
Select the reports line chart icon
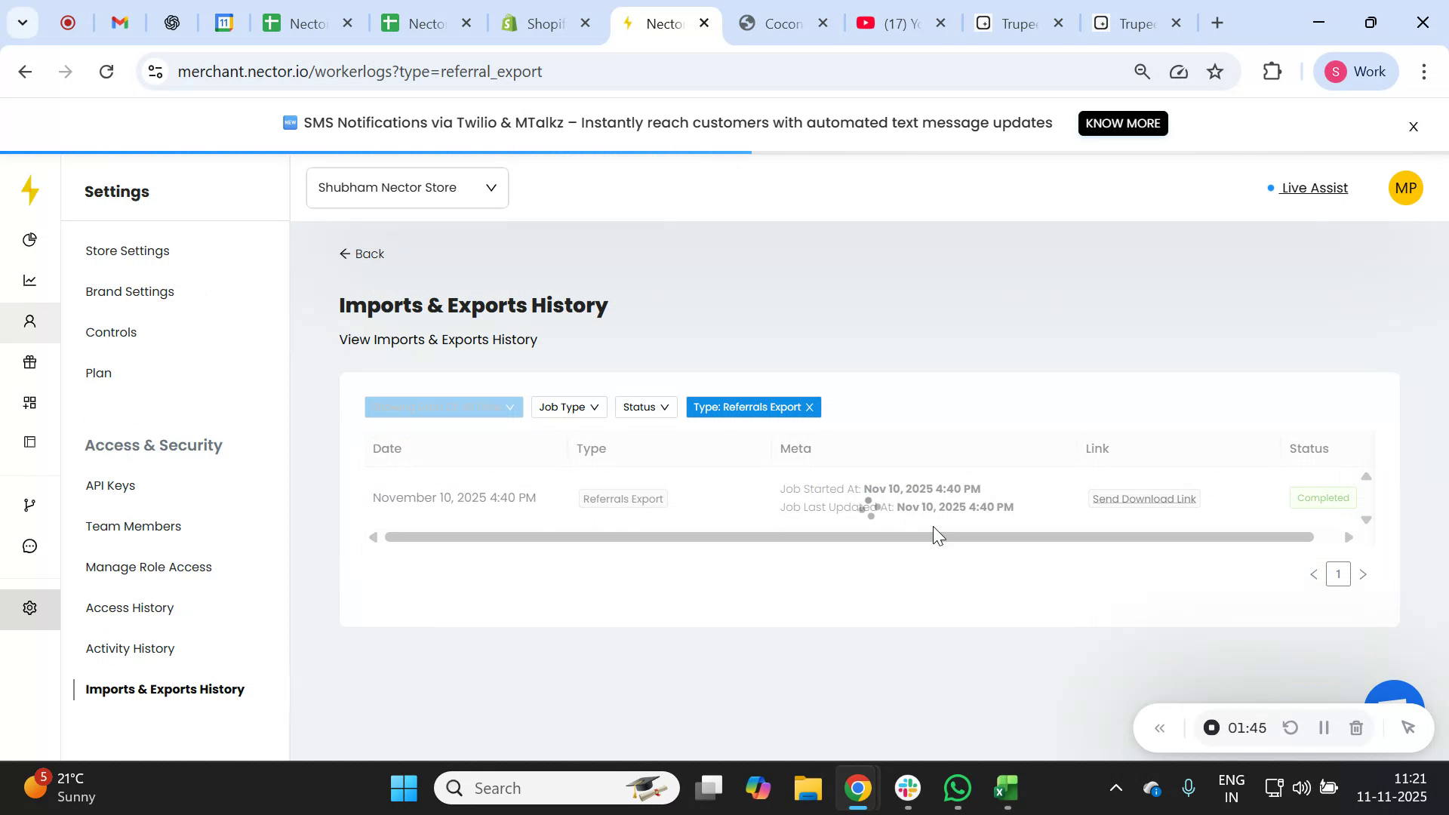(x=29, y=280)
